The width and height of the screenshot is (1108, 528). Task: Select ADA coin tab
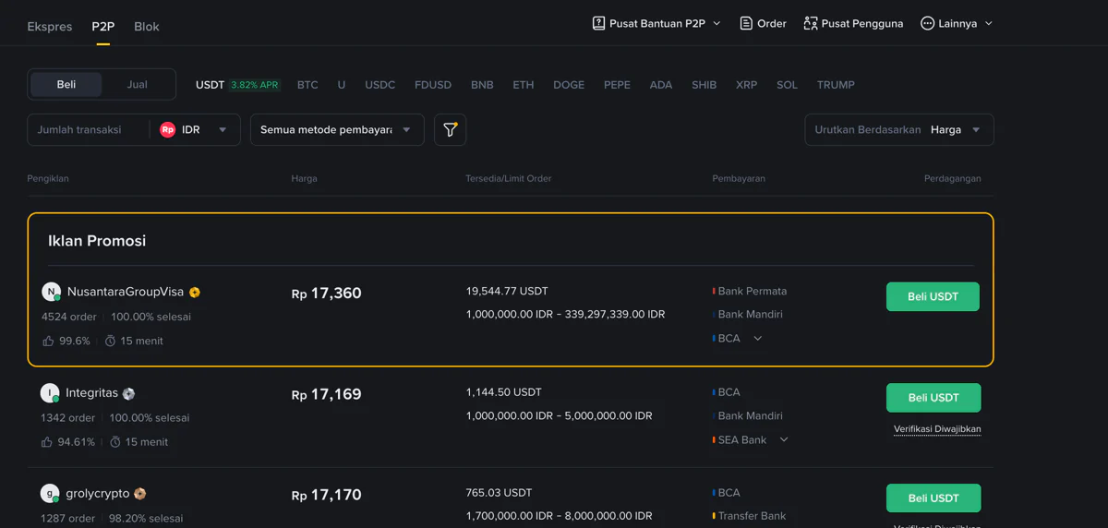tap(661, 85)
